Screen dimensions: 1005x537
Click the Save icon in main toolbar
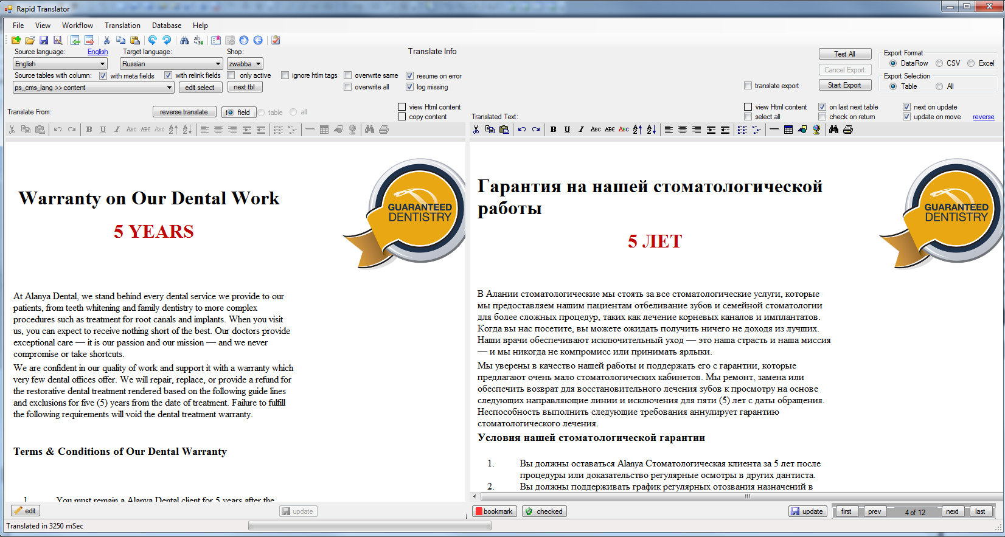coord(44,40)
